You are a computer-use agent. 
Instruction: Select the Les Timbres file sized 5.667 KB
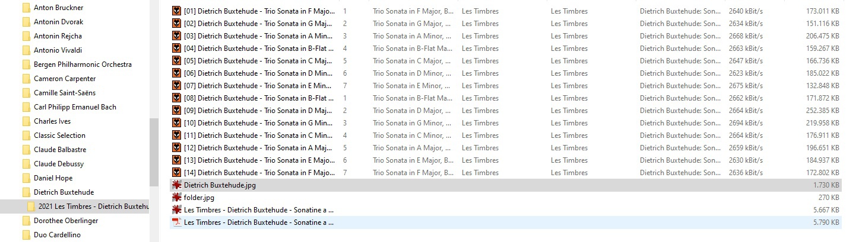coord(258,210)
